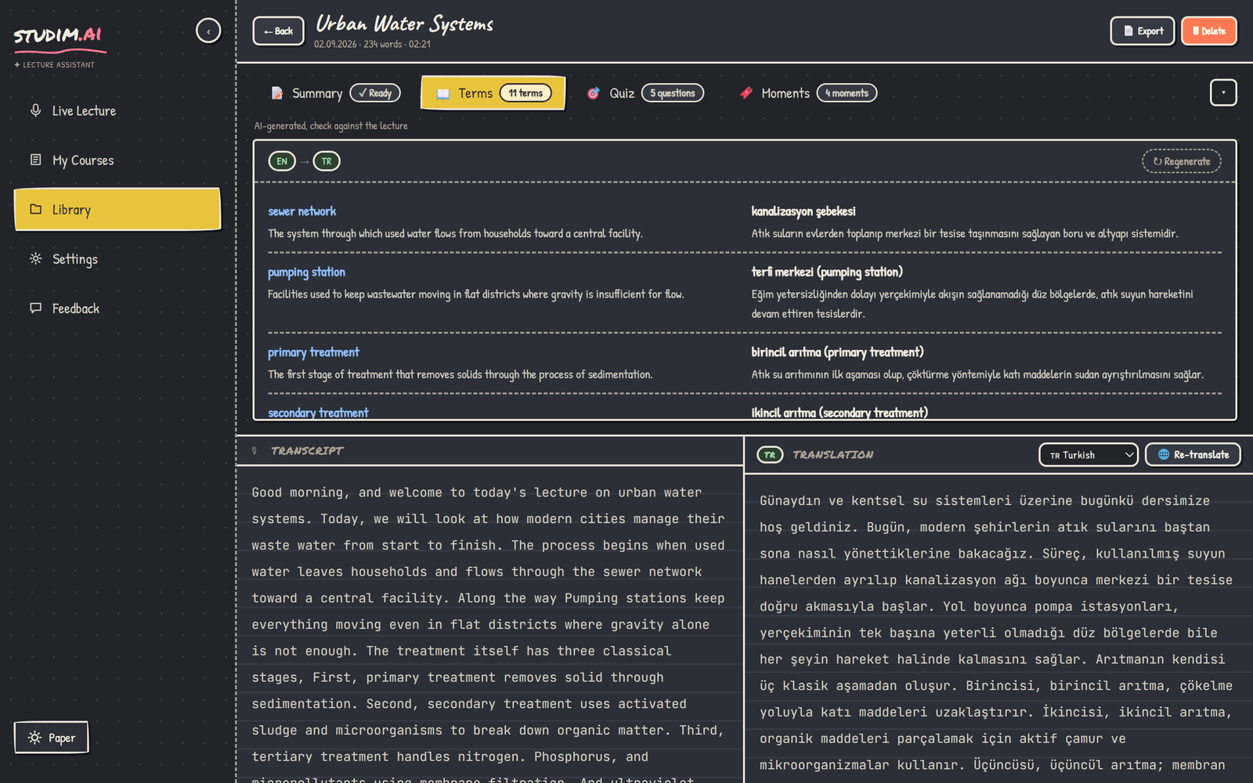
Task: Export the lecture
Action: click(x=1143, y=31)
